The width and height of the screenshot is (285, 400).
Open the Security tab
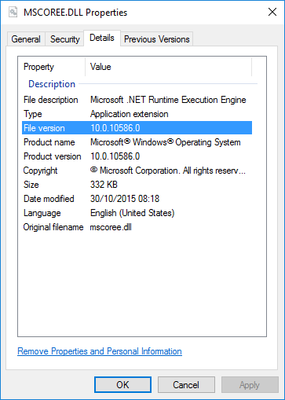65,39
